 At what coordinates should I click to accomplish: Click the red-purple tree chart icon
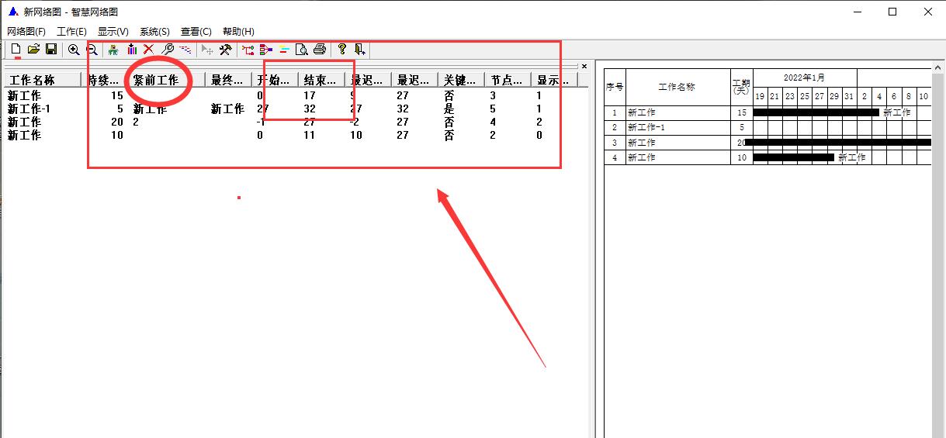266,50
